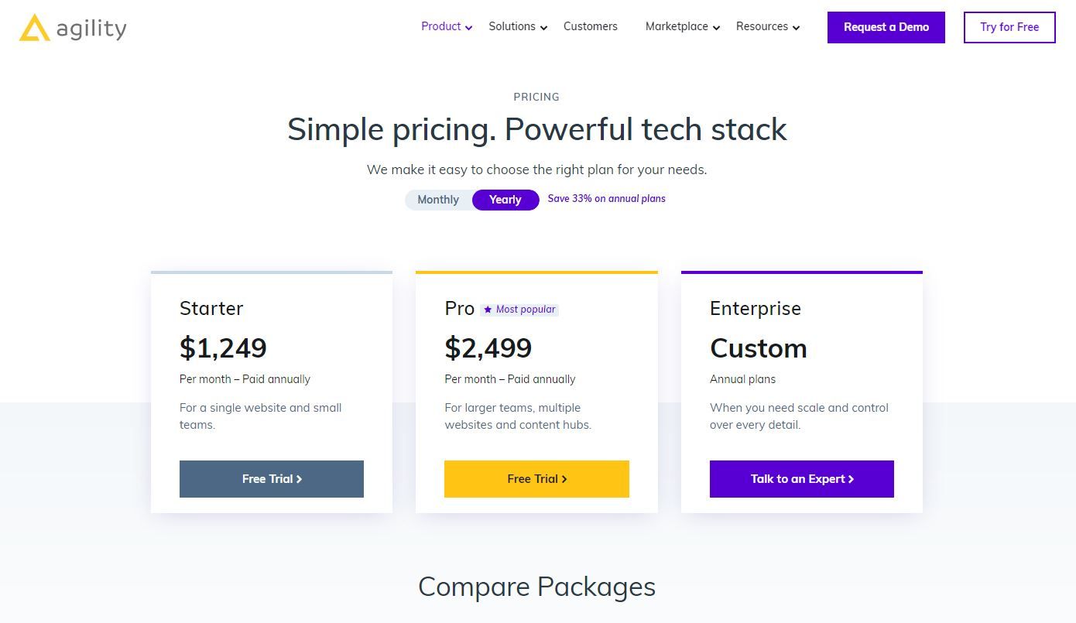Screen dimensions: 1076x623
Task: Click the Agility triangle logo icon
Action: coord(35,28)
